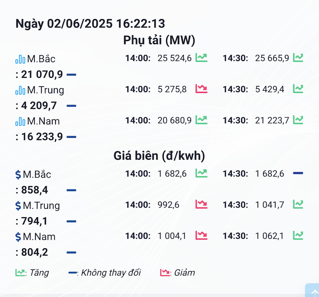Click the Giảm legend icon

coord(165,273)
